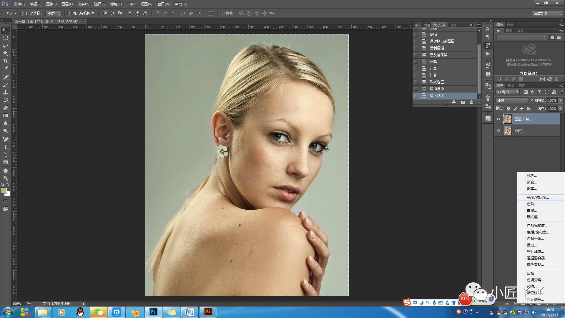Toggle lock transparent pixels
565x318 pixels.
[508, 109]
